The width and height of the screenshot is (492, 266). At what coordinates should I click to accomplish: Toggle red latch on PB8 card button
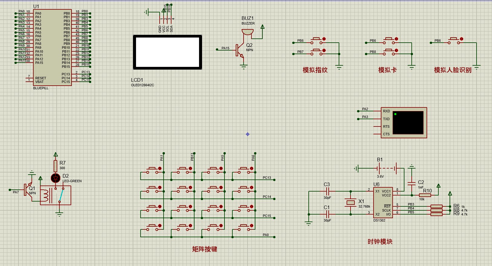point(396,51)
